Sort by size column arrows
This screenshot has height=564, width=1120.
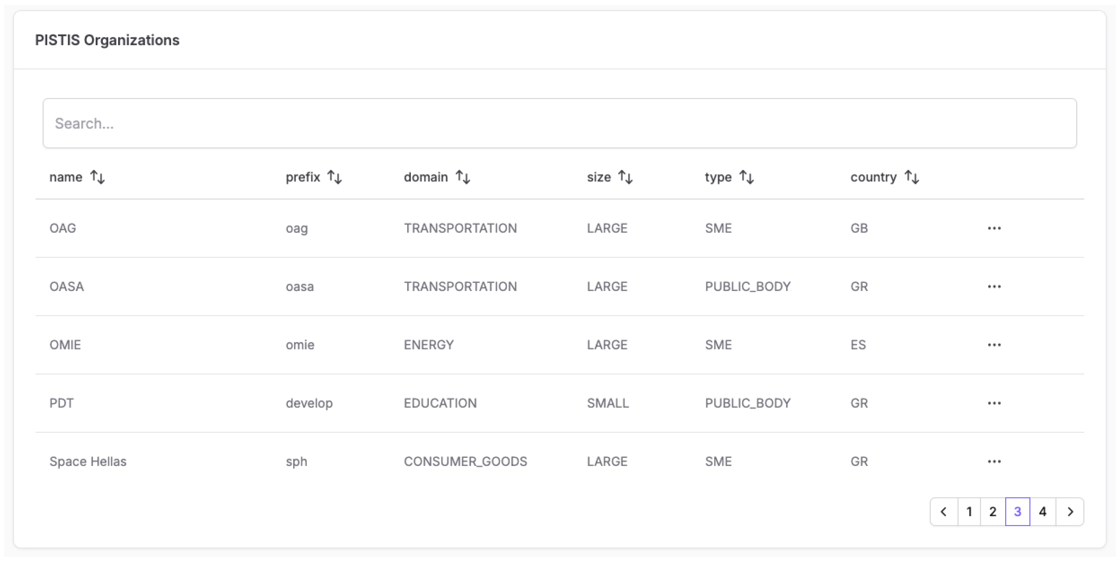point(625,177)
